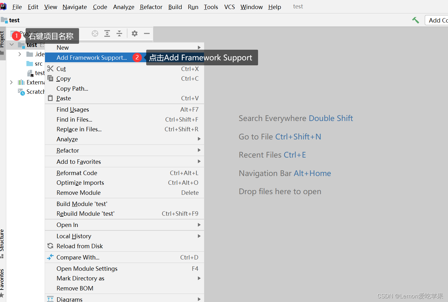Expand the New submenu arrow
Screen dimensions: 448x302
199,48
